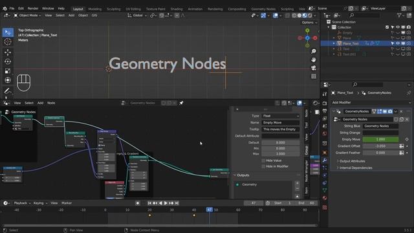Open the Output properties tab icon

(x=325, y=111)
